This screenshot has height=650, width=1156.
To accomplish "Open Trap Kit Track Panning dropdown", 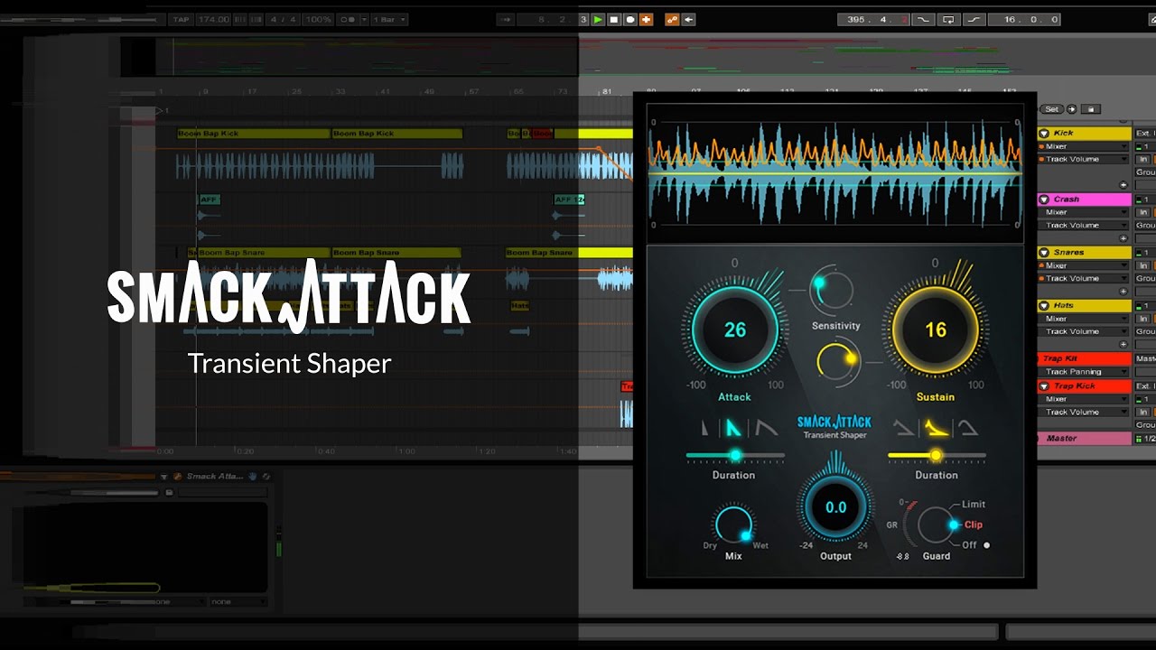I will (1085, 372).
